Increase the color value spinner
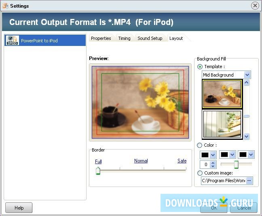The image size is (262, 216). point(213,163)
